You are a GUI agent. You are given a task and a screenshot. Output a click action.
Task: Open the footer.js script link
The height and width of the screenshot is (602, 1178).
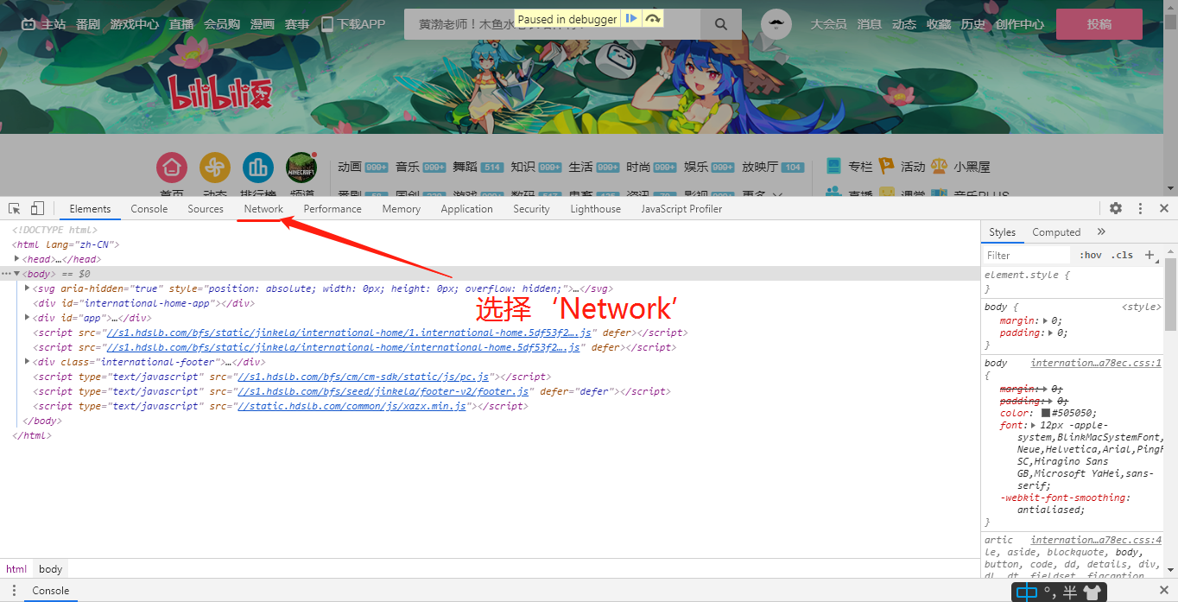click(383, 391)
